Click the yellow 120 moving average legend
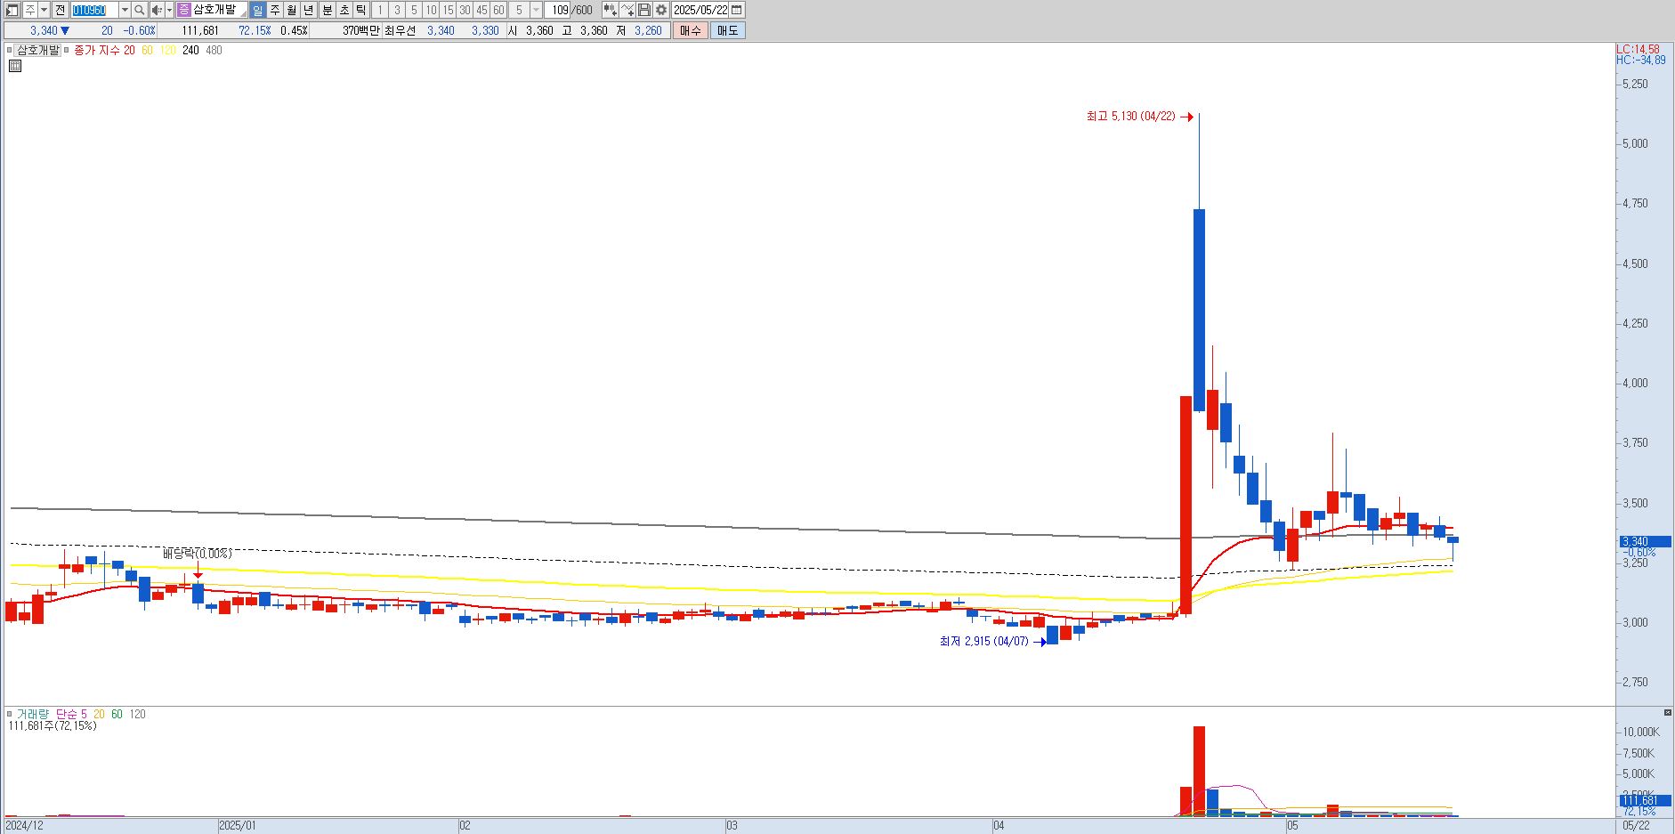Viewport: 1675px width, 834px height. 168,51
